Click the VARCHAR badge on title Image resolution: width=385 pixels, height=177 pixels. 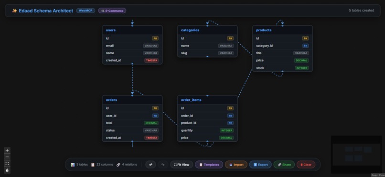(x=301, y=53)
